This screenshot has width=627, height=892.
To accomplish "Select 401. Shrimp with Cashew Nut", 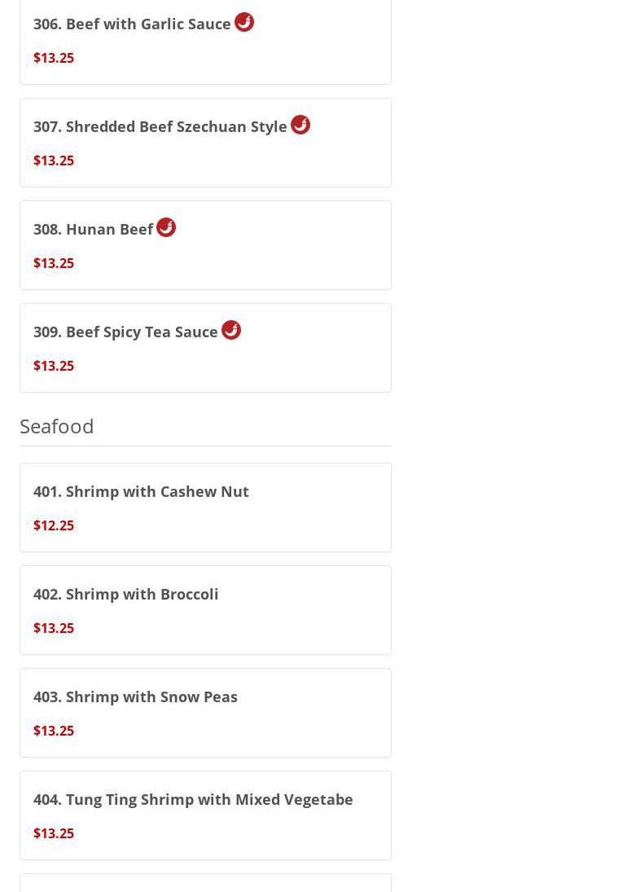I will pyautogui.click(x=141, y=491).
